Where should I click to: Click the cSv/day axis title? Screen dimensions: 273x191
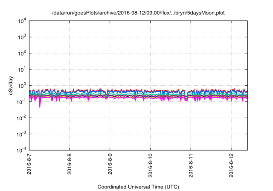tap(11, 85)
